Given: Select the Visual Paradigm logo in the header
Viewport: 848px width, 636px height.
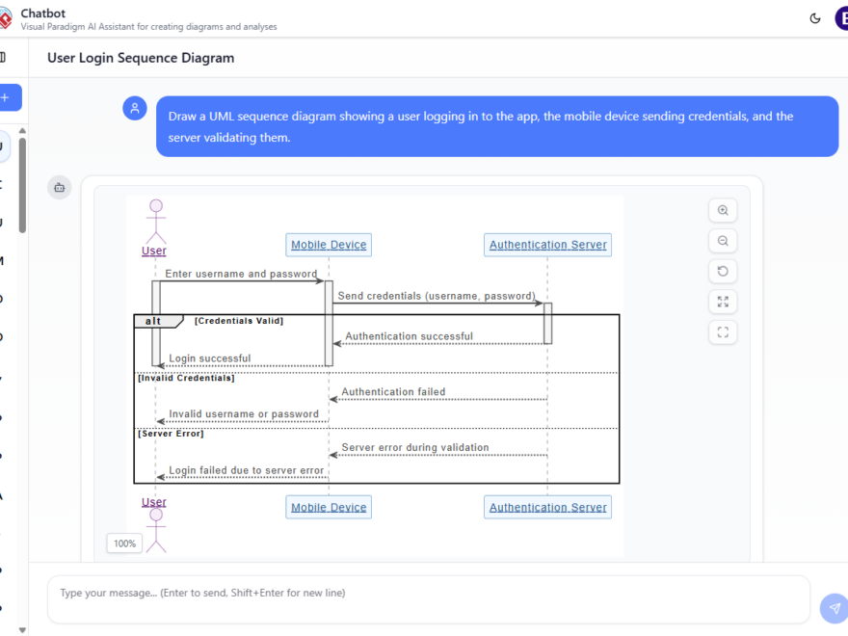Looking at the screenshot, I should point(8,17).
